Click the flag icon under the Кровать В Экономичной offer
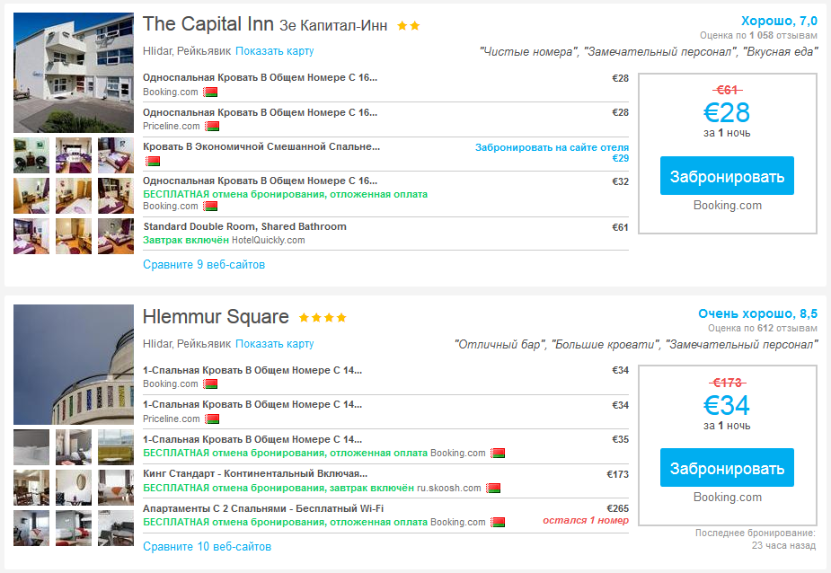Screen dimensions: 831x573 pyautogui.click(x=153, y=161)
